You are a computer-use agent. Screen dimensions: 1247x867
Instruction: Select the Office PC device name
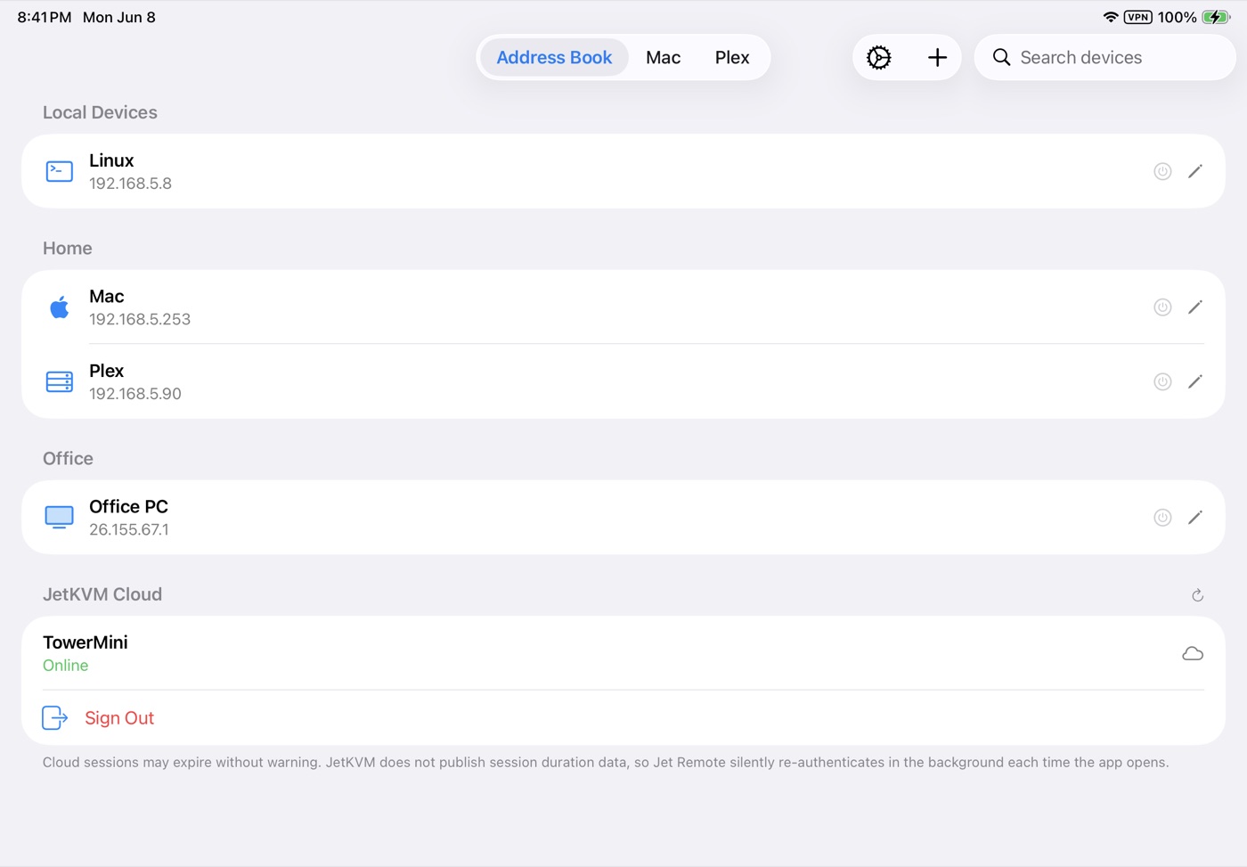(128, 506)
